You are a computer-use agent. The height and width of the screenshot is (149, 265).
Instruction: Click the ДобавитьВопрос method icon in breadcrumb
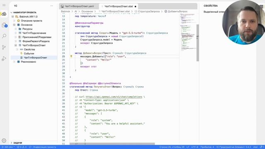(166, 11)
